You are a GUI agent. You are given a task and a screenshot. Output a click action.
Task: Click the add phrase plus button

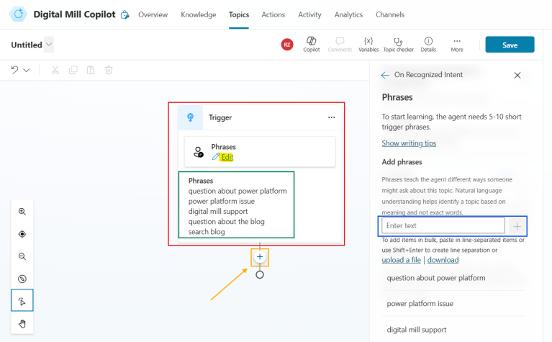[x=517, y=226]
